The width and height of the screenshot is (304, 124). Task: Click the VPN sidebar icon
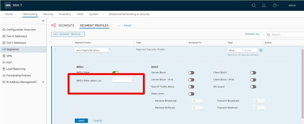[4, 56]
